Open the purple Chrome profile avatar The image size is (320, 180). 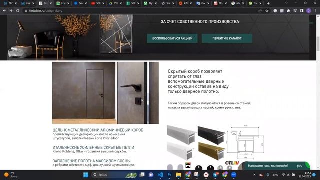tap(309, 11)
